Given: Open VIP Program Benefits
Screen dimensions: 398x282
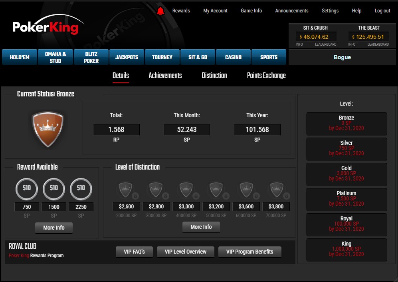Looking at the screenshot, I should pyautogui.click(x=249, y=252).
